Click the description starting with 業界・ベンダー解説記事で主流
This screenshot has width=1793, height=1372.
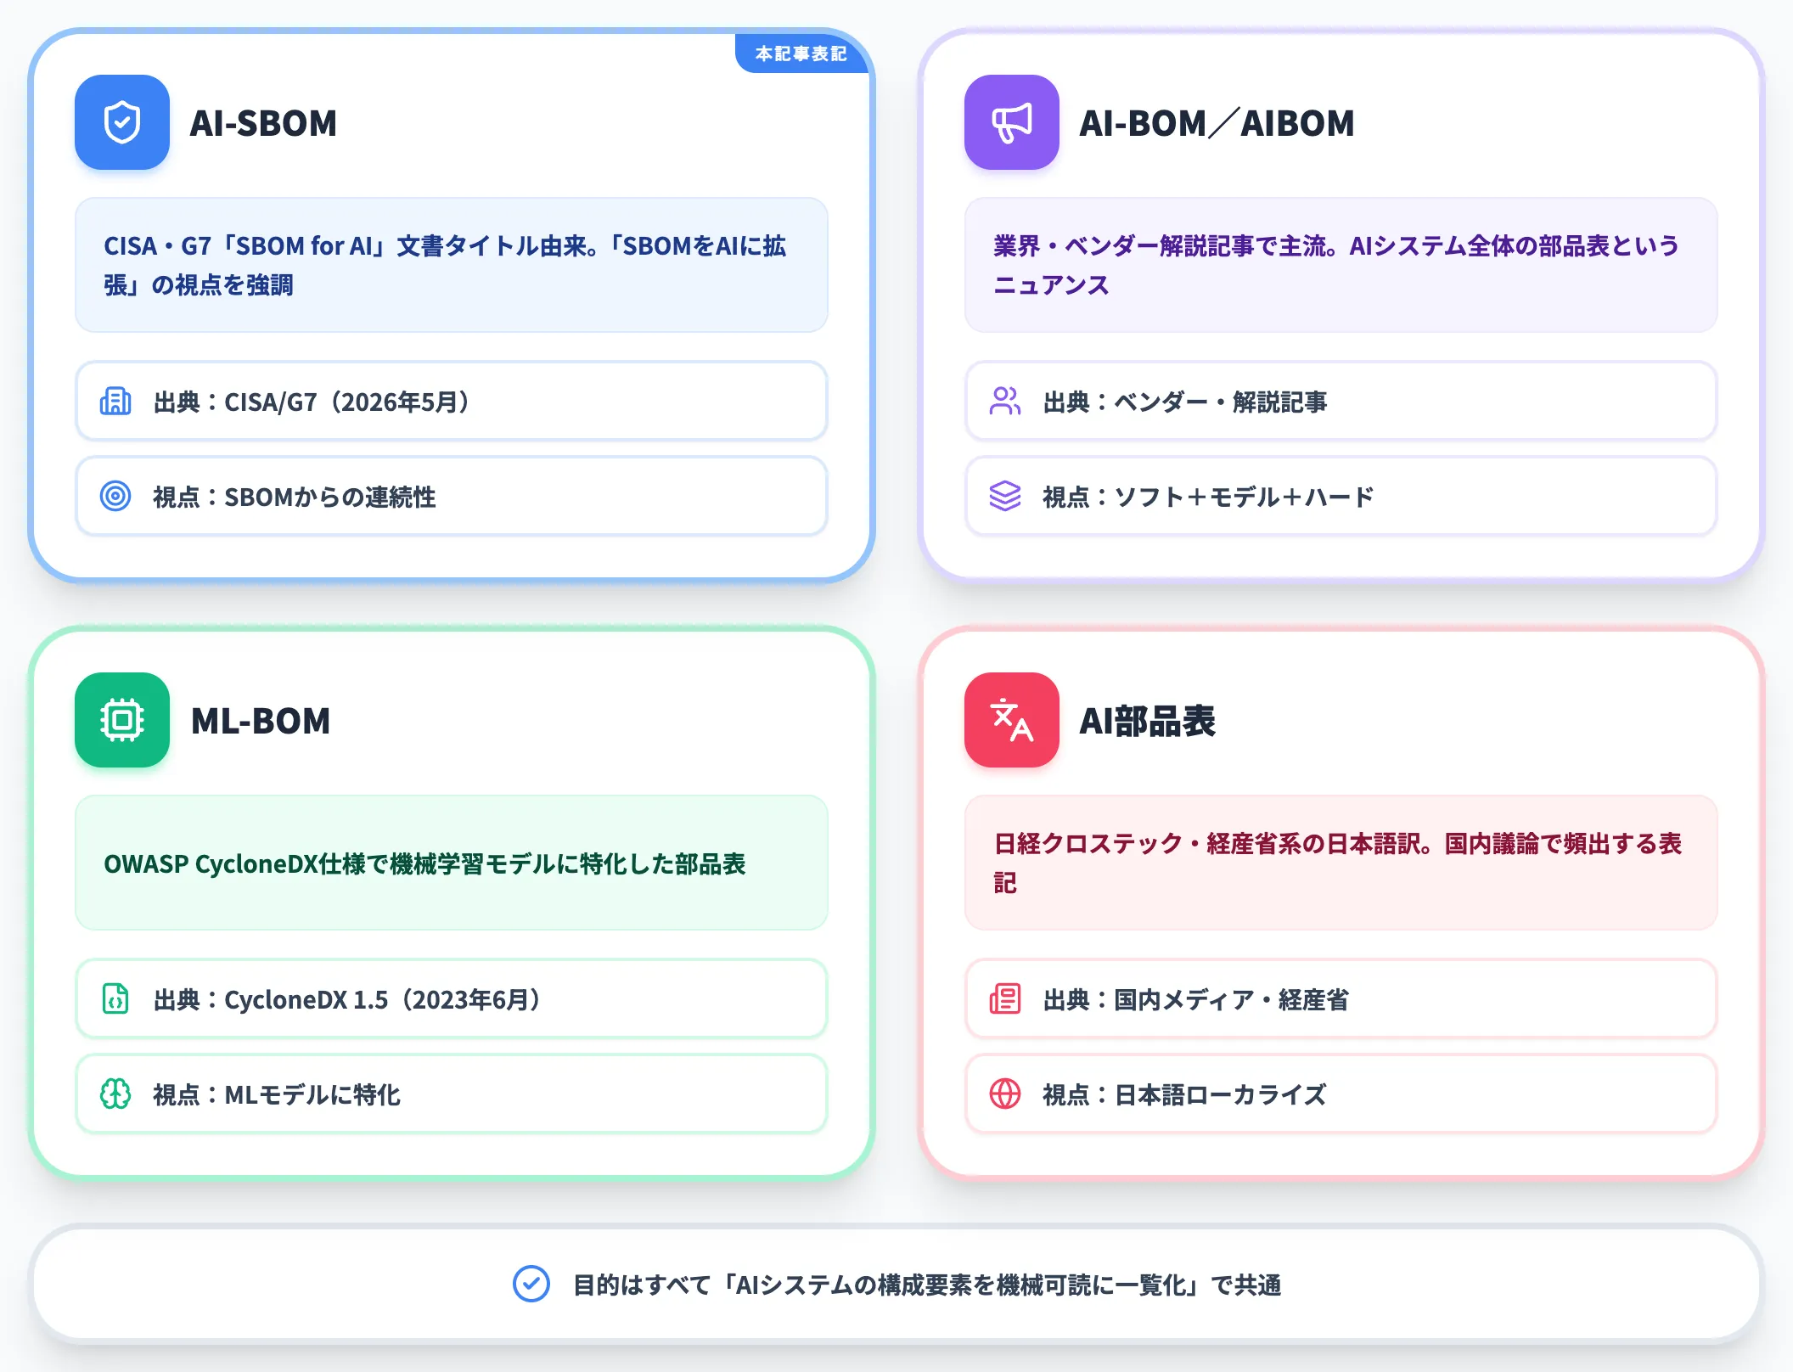pyautogui.click(x=1336, y=265)
